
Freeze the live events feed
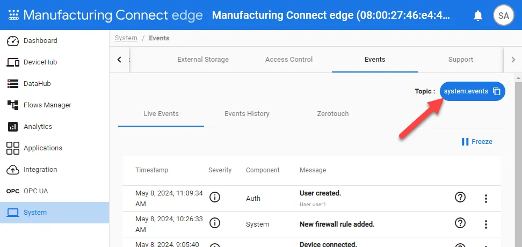point(477,142)
